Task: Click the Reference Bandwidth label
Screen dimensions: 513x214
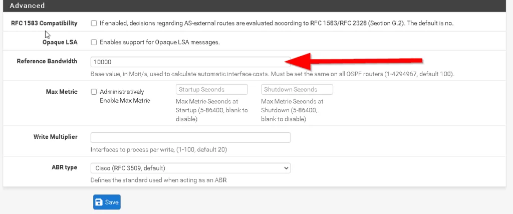Action: pos(47,61)
